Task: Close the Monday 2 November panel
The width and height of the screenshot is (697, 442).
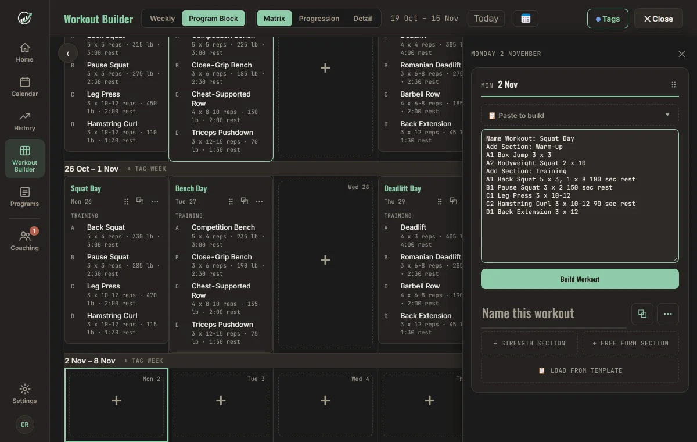Action: pyautogui.click(x=682, y=54)
